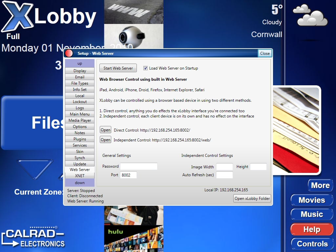Click the 5° temperature reading
The image size is (336, 252).
pyautogui.click(x=277, y=10)
